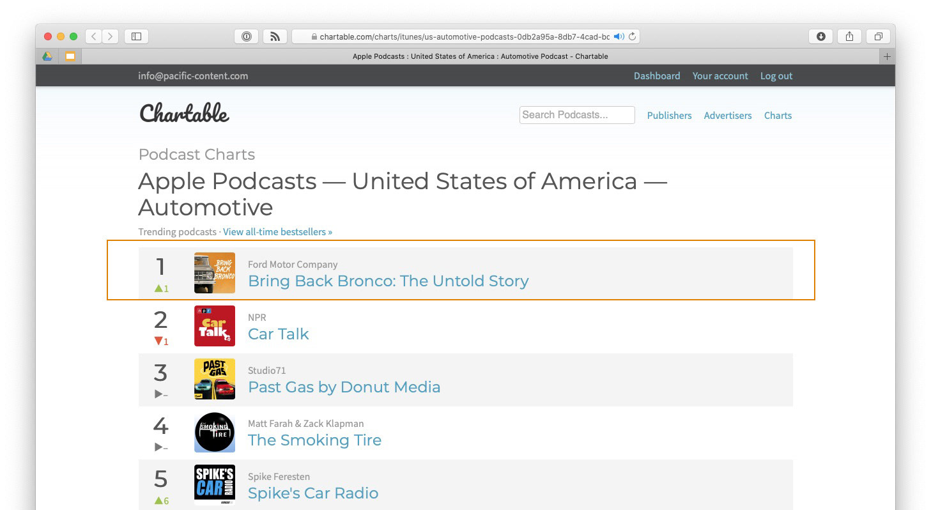Open Spike's Car Radio podcast link
Viewport: 931px width, 510px height.
pyautogui.click(x=313, y=493)
